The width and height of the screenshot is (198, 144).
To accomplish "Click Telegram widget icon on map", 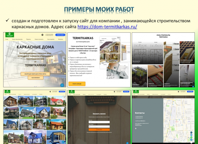I will 191,140.
